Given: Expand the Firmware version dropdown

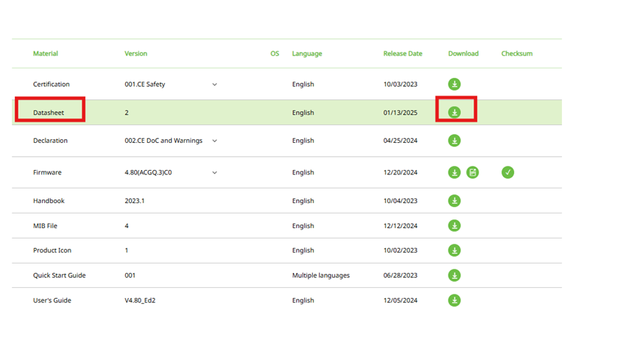Looking at the screenshot, I should pos(214,172).
